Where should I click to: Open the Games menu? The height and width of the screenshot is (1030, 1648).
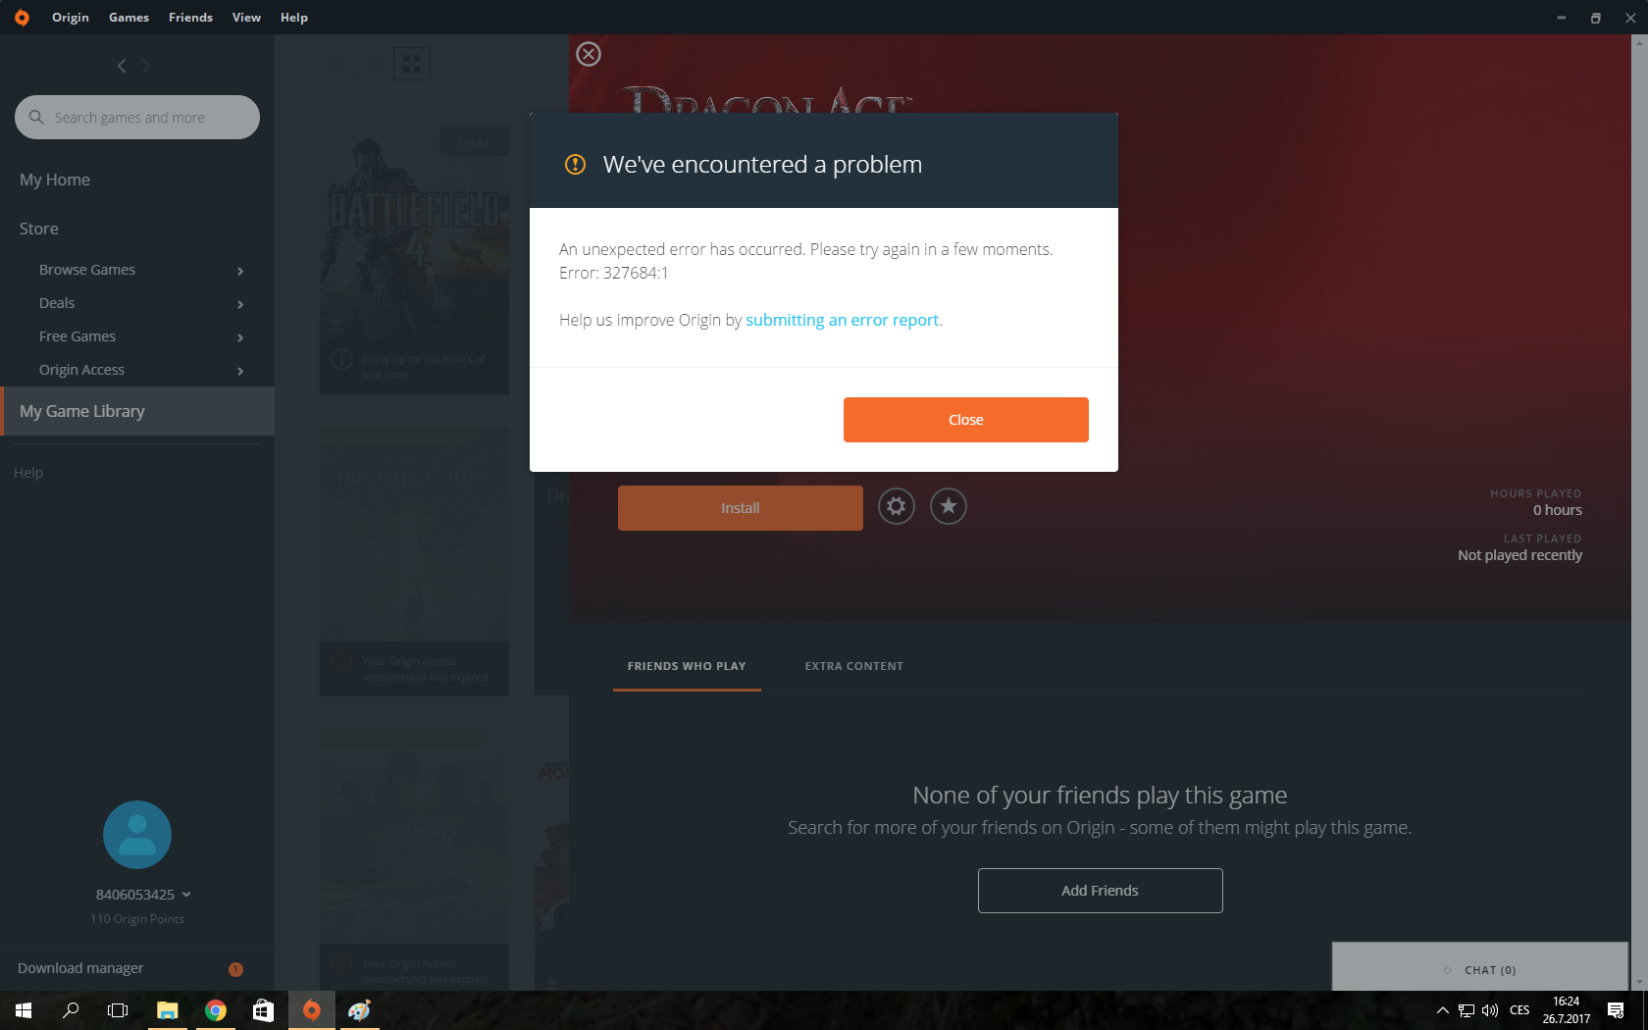(129, 18)
